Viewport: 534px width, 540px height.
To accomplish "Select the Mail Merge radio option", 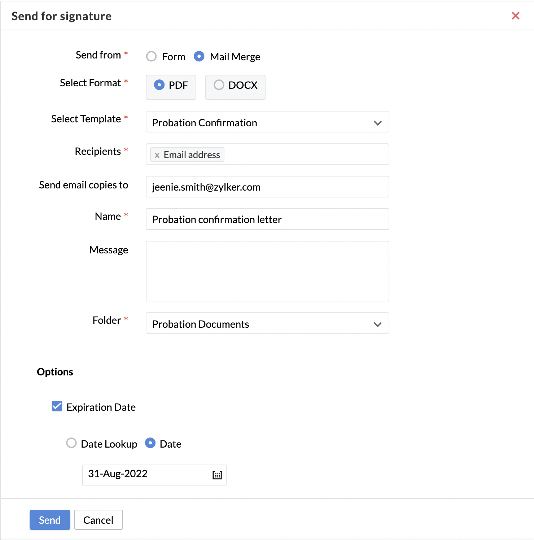I will click(199, 56).
